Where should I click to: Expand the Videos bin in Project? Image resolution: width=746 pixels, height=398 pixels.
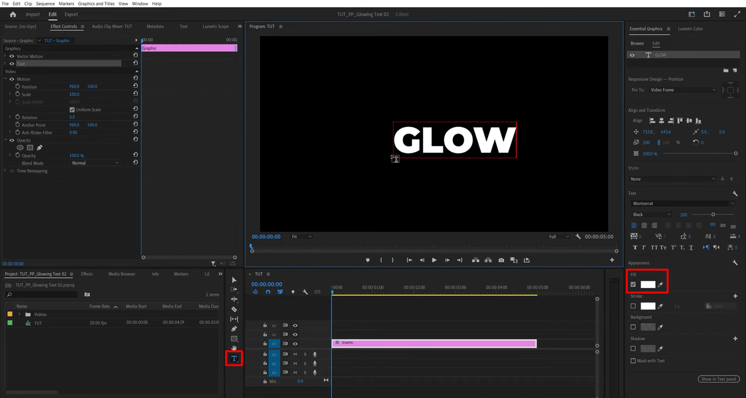click(20, 314)
